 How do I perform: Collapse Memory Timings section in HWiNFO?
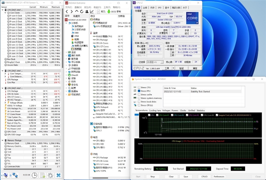tap(2, 140)
